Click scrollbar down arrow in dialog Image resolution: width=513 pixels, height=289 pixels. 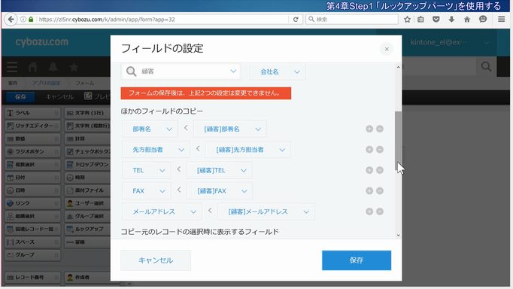[x=398, y=235]
